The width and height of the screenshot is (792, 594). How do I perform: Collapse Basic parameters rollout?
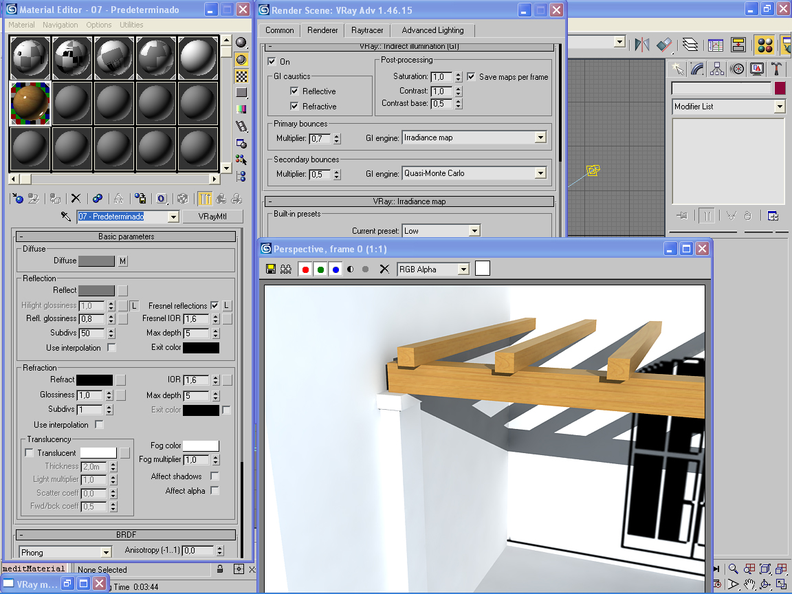126,236
